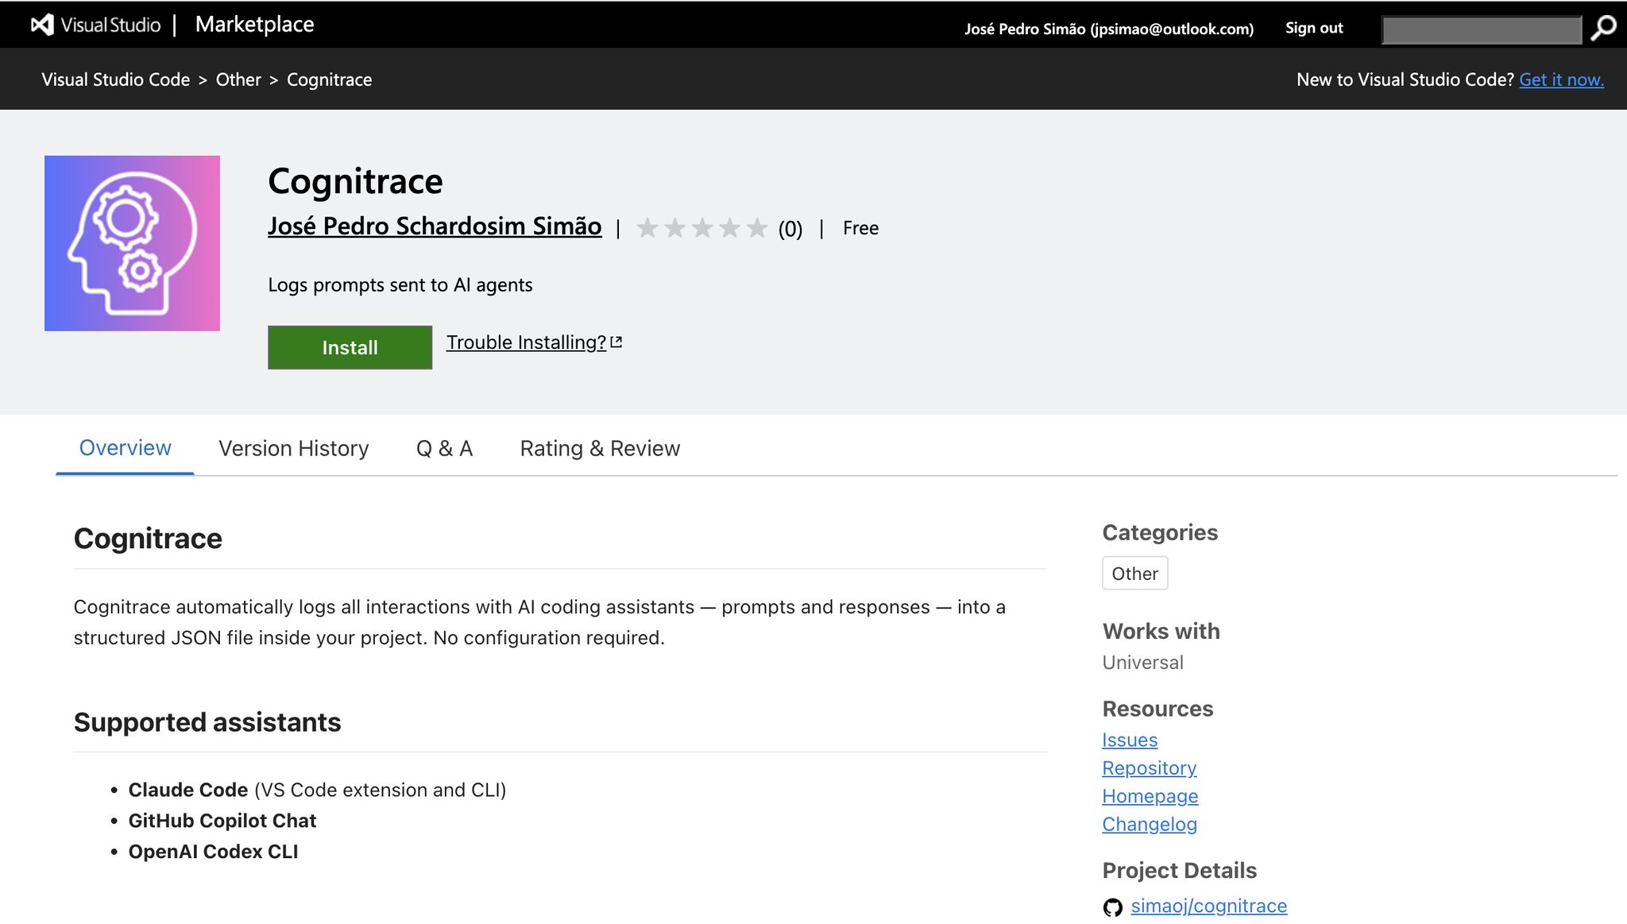Open the Homepage resource link
The height and width of the screenshot is (924, 1627).
(x=1150, y=796)
